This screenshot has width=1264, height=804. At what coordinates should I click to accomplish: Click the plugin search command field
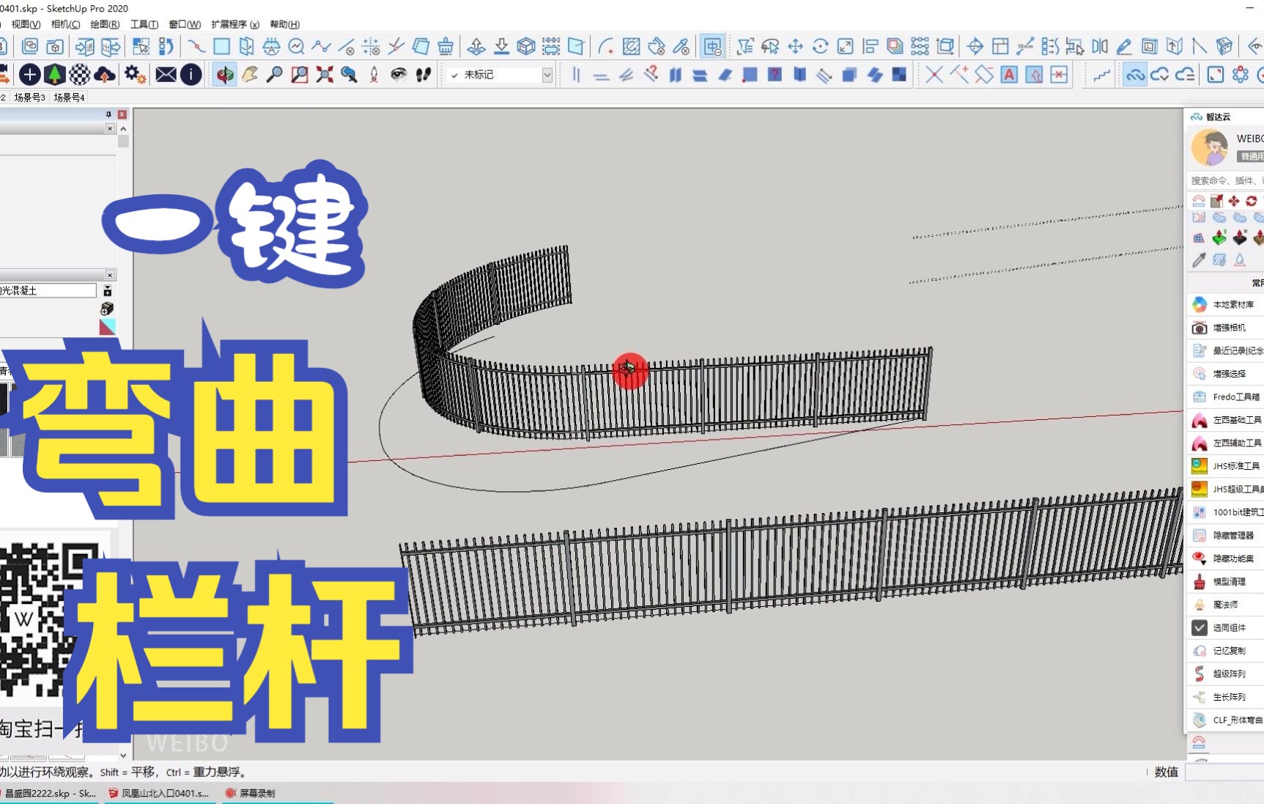pyautogui.click(x=1225, y=180)
